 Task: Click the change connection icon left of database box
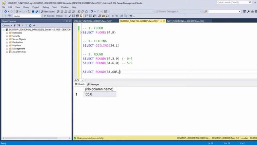(9, 16)
